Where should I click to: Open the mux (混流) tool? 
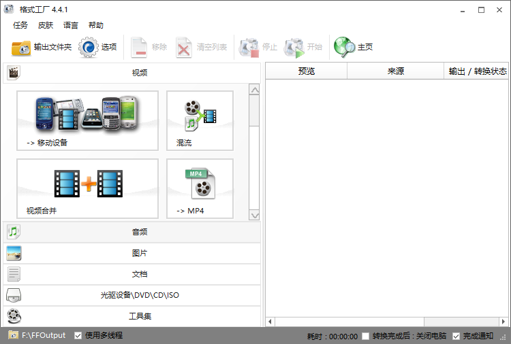(200, 120)
